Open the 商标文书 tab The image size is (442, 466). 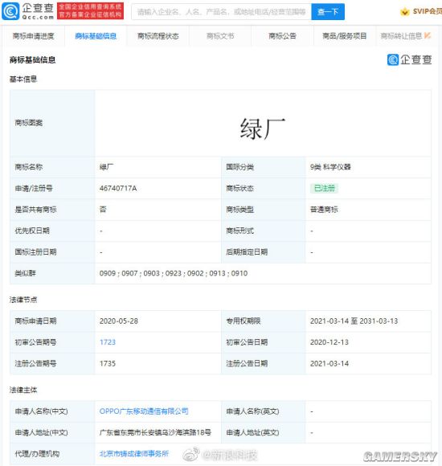220,36
